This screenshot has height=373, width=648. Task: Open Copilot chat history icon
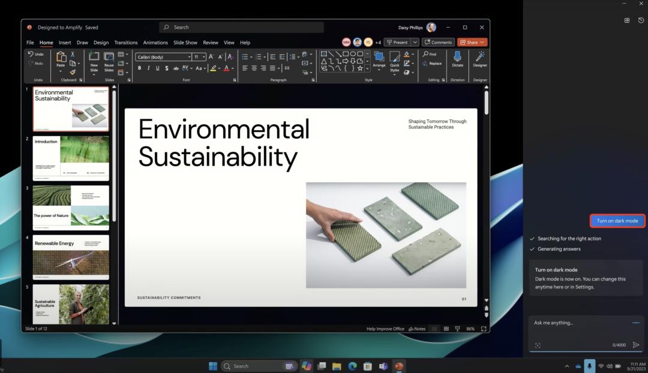(641, 20)
